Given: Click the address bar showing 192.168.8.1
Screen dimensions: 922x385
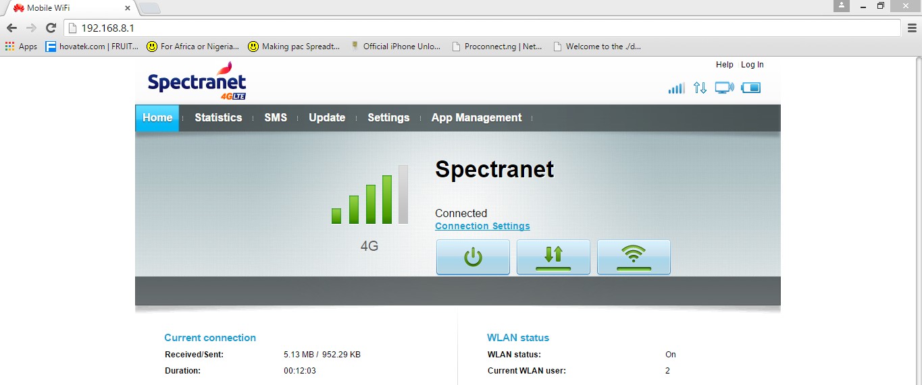Looking at the screenshot, I should tap(483, 28).
